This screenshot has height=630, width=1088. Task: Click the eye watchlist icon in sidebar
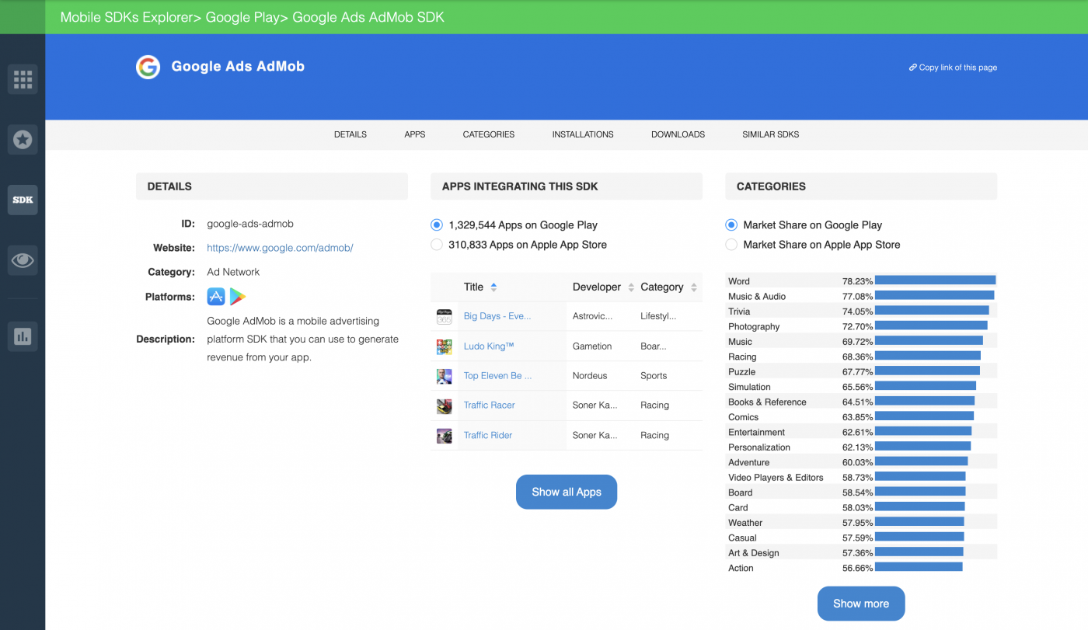[23, 259]
